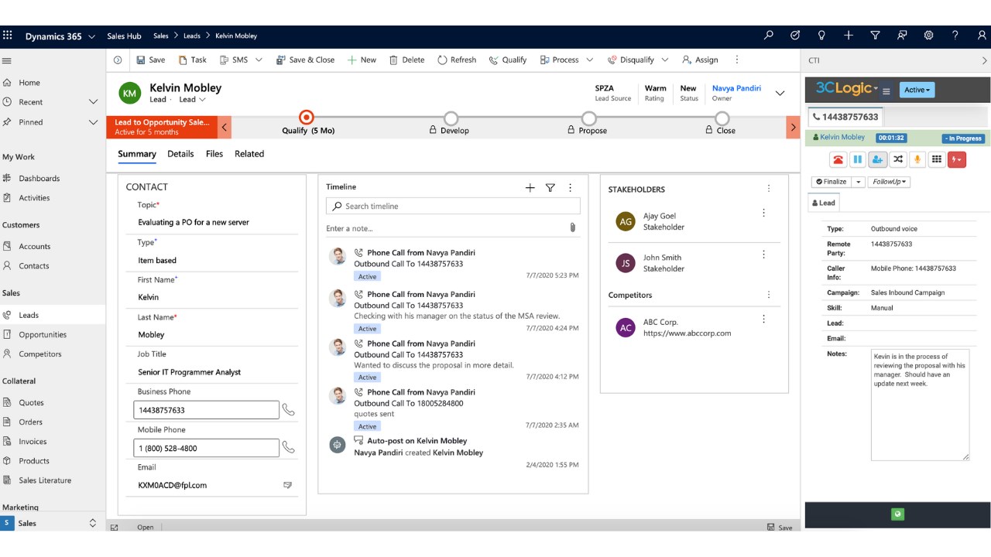Image resolution: width=991 pixels, height=557 pixels.
Task: Select the Summary tab
Action: [x=137, y=154]
